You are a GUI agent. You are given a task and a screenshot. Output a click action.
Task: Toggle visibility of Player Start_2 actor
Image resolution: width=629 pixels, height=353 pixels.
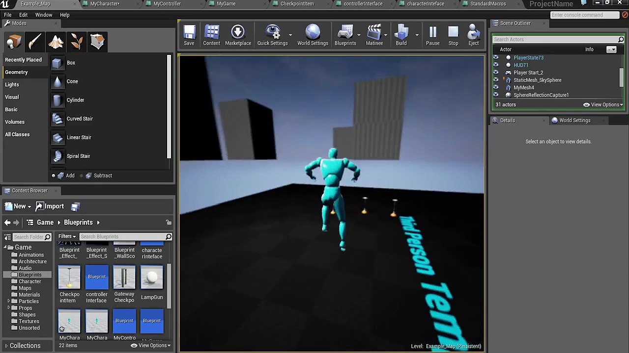coord(495,73)
